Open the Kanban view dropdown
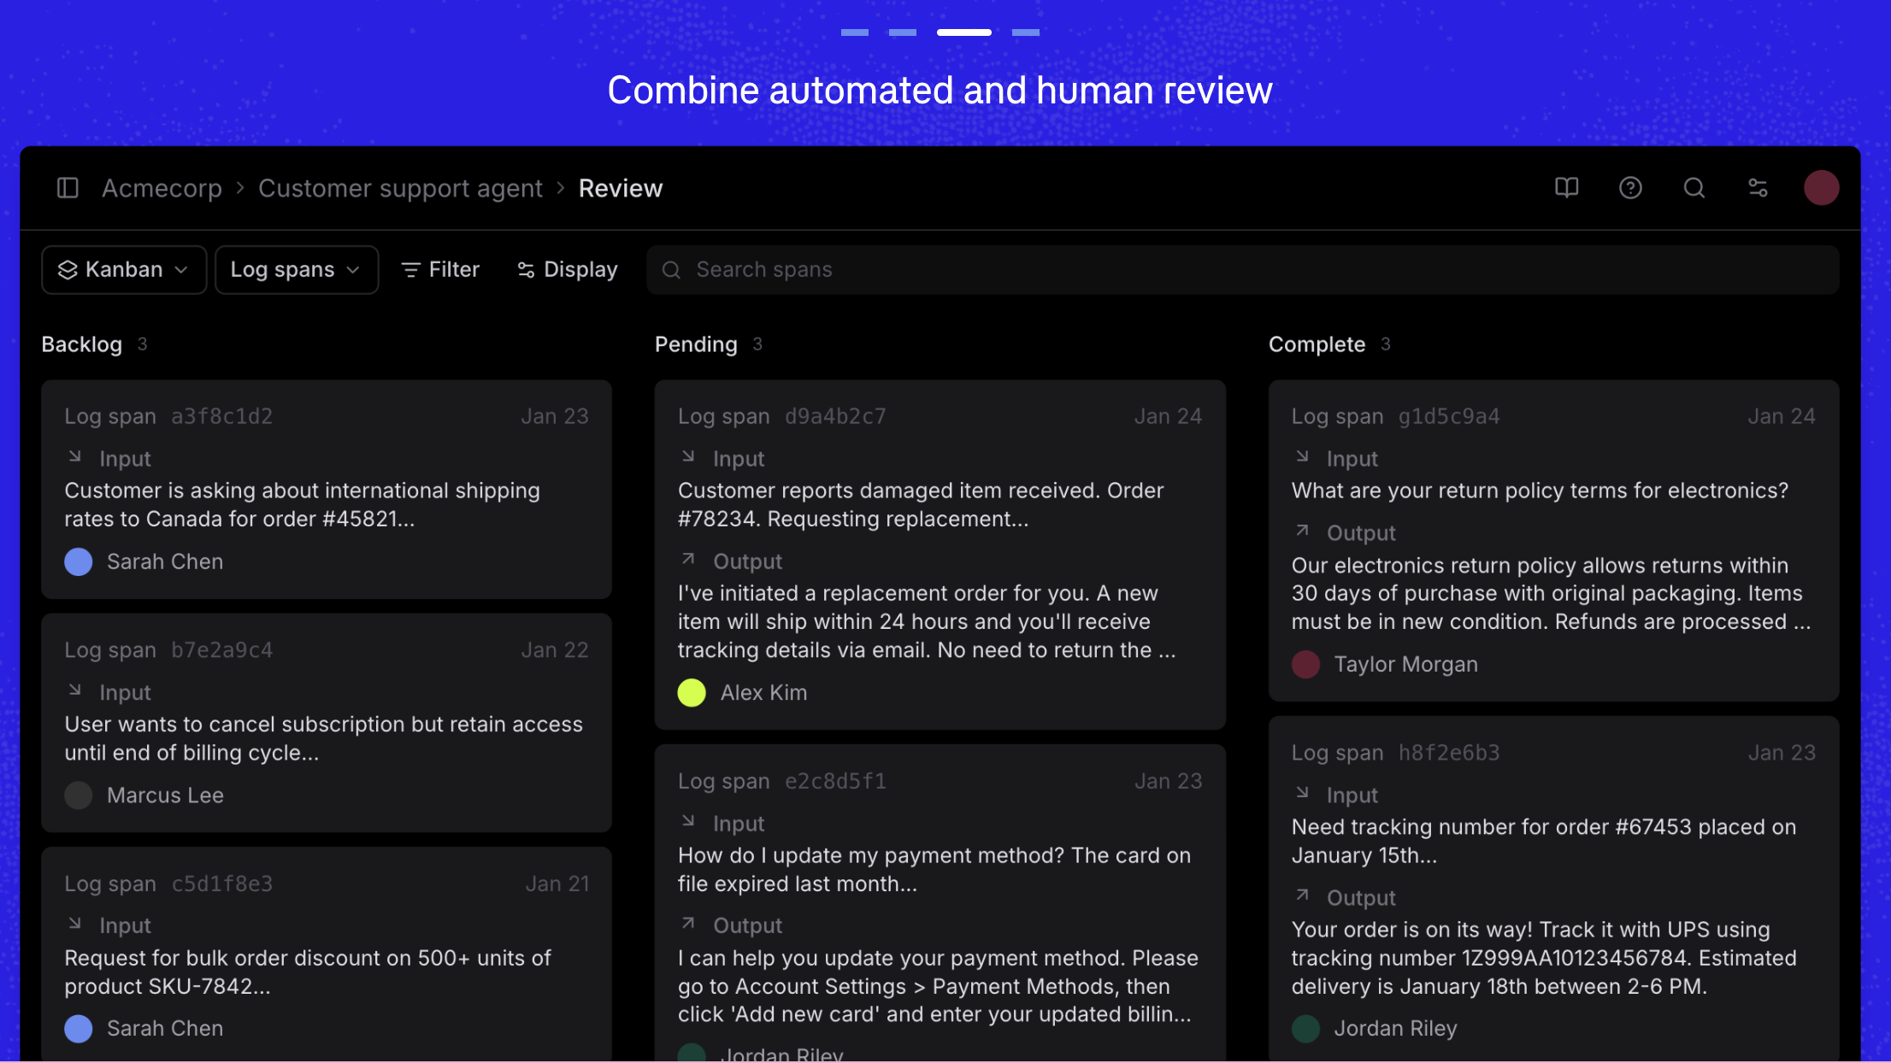Viewport: 1891px width, 1063px height. coord(123,269)
